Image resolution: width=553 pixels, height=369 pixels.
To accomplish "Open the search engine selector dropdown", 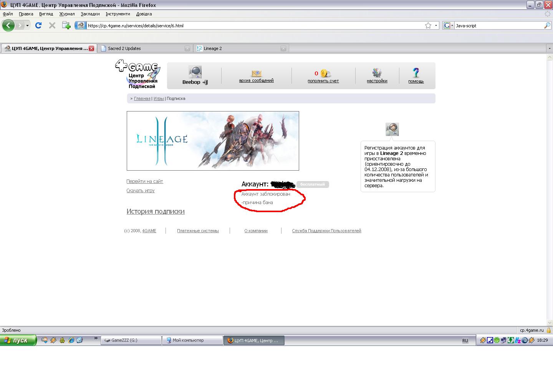I will (448, 26).
